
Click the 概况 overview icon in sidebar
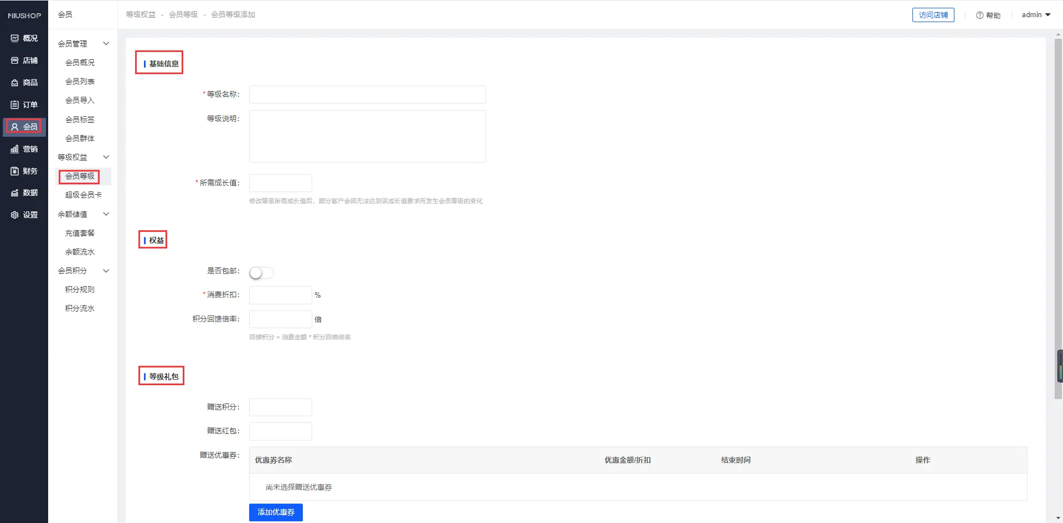tap(15, 38)
